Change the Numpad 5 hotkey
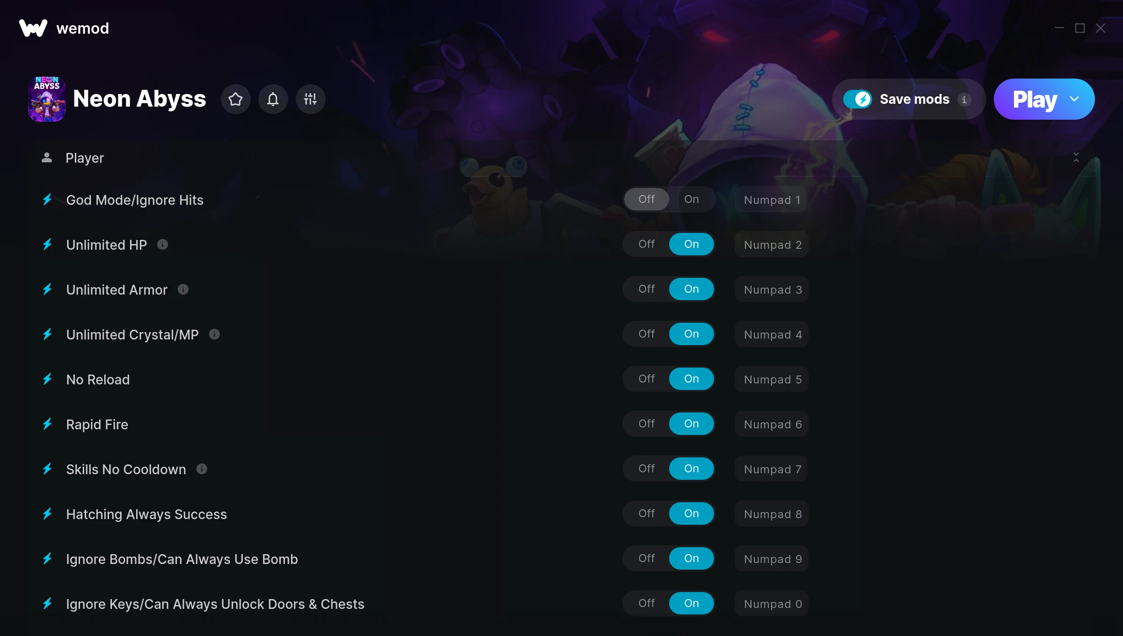This screenshot has height=636, width=1123. 772,379
